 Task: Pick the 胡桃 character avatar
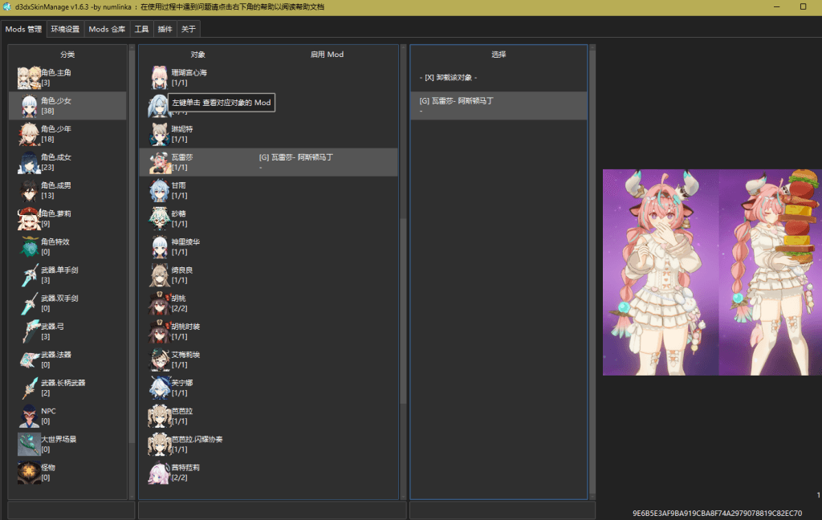coord(159,303)
